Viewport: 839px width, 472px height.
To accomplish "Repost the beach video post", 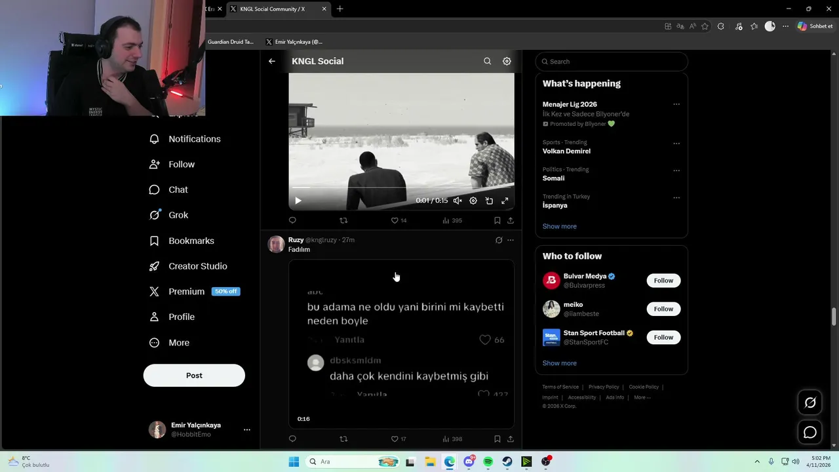I will click(343, 220).
